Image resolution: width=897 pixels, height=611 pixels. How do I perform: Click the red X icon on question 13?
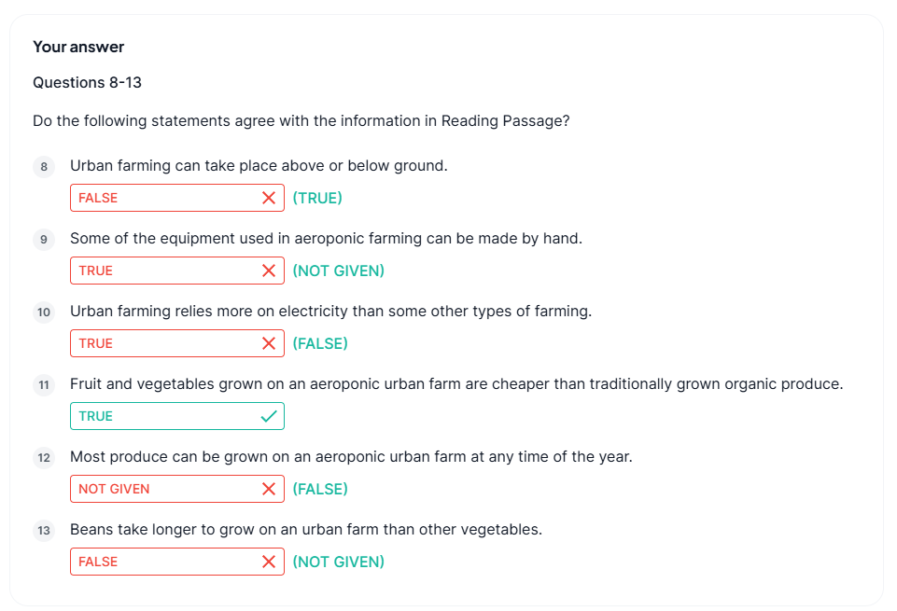pos(269,562)
